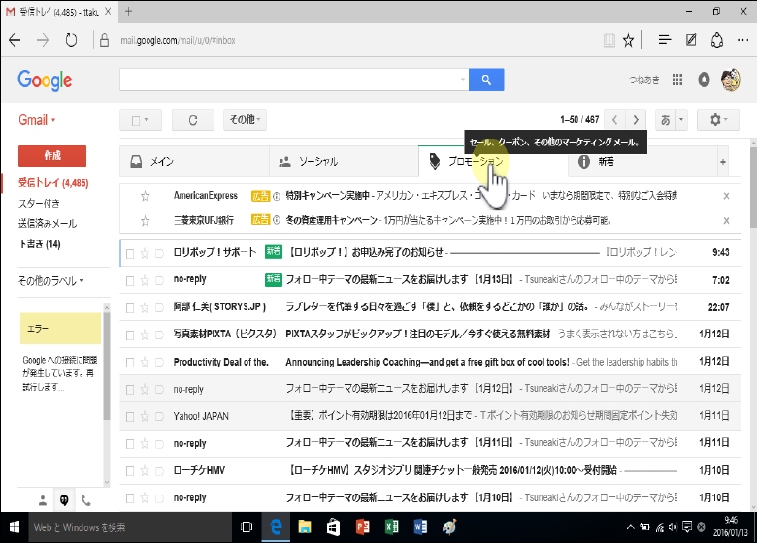
Task: Open phone calls icon in chat panel
Action: (x=86, y=500)
